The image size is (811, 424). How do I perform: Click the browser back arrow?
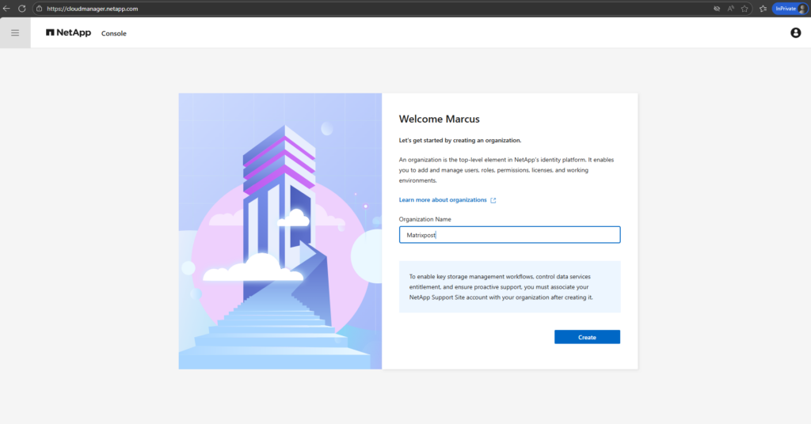(7, 8)
